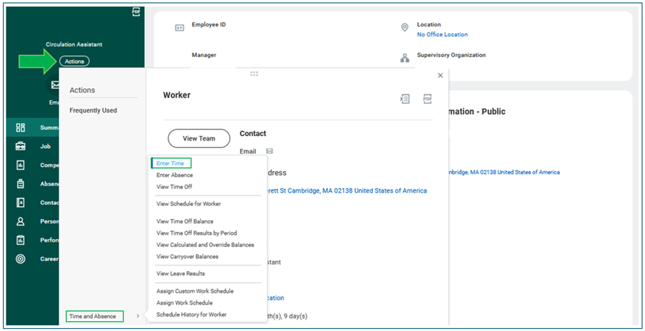Click the Actions button under Circulation Assistant
Viewport: 645px width, 331px height.
point(75,61)
